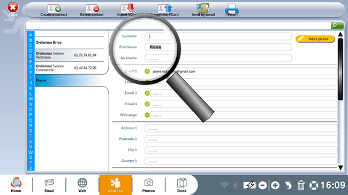Screen dimensions: 348x195
Task: Jump to letter W in the index
Action: [31, 152]
